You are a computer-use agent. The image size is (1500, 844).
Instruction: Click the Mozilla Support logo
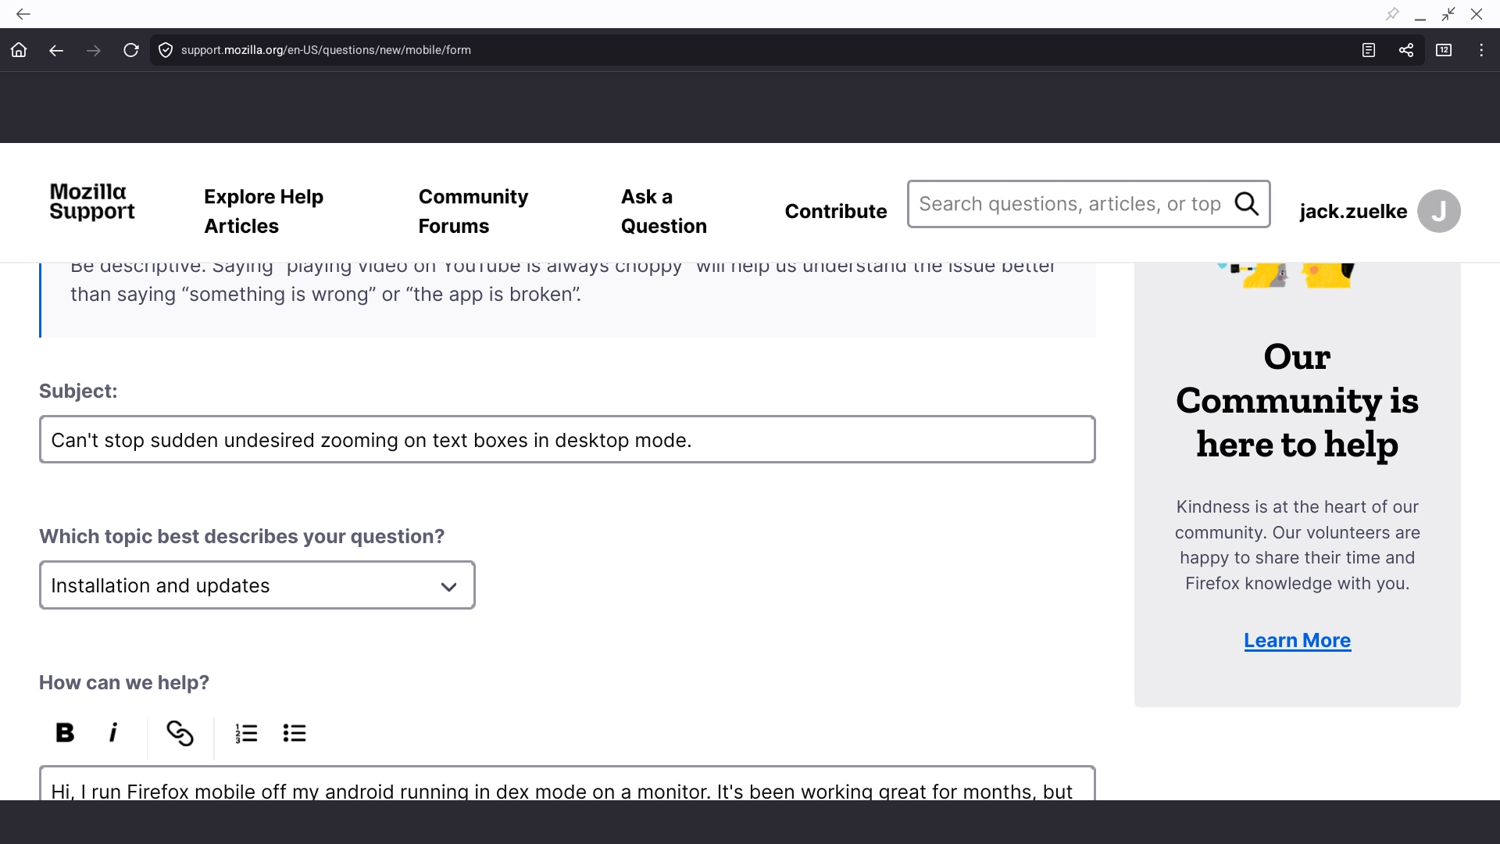pyautogui.click(x=92, y=202)
